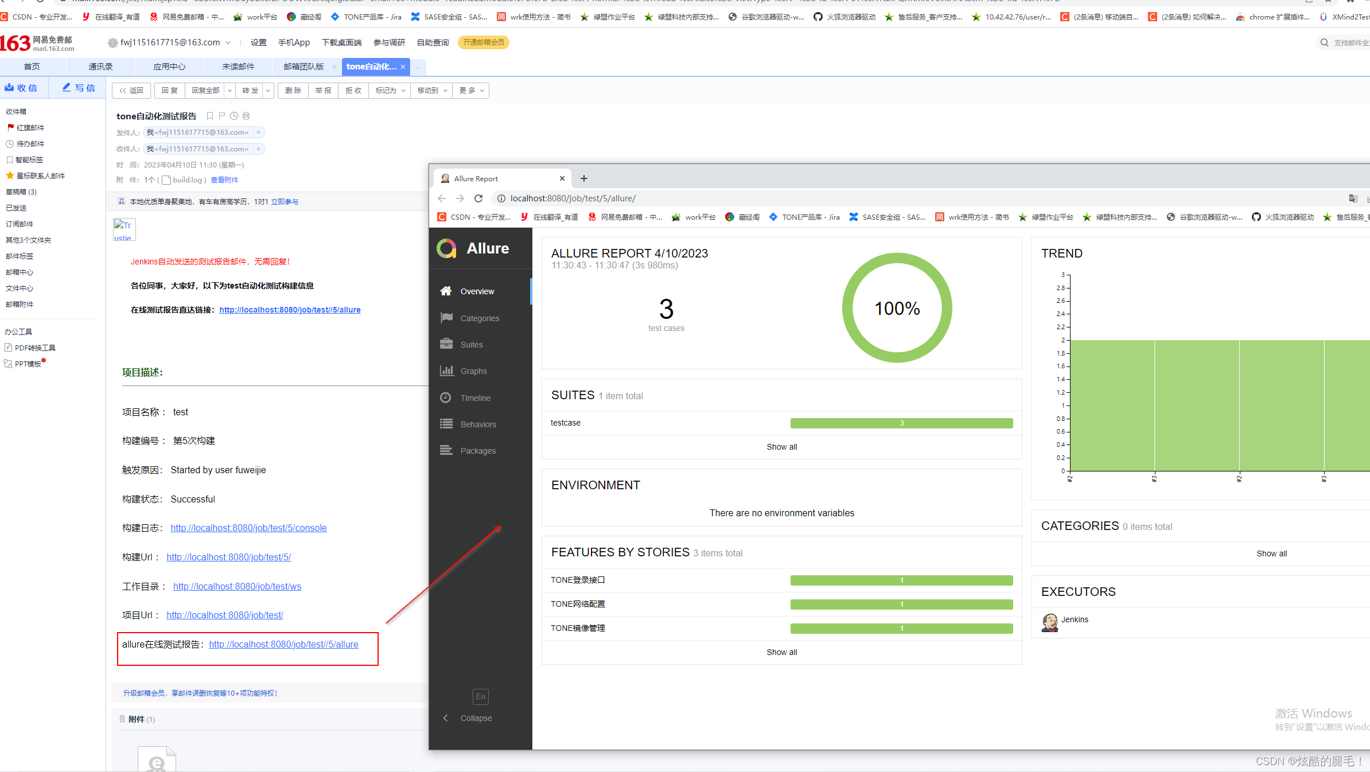This screenshot has width=1370, height=772.
Task: Click the 100% pass rate donut chart
Action: coord(897,308)
